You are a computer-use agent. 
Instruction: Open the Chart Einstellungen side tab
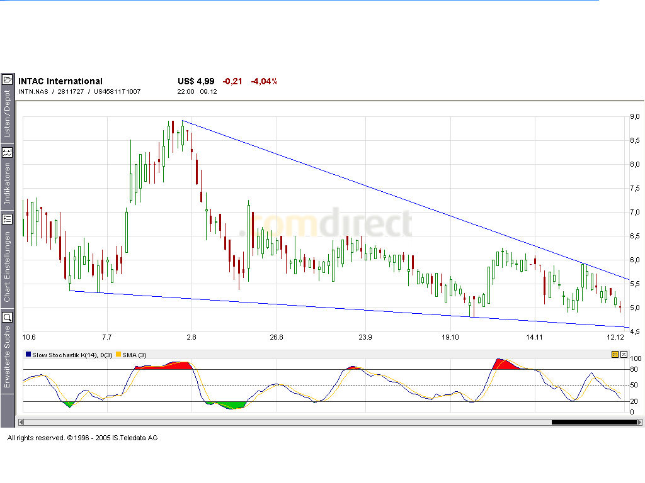click(x=7, y=267)
